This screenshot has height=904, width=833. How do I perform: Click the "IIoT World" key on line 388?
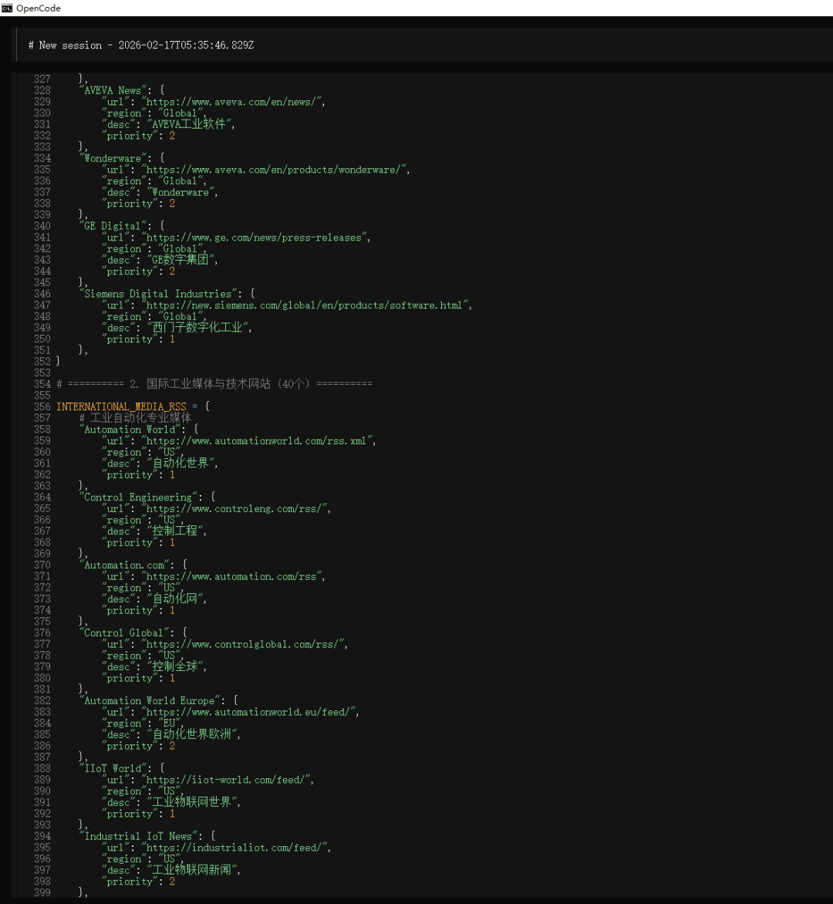tap(113, 768)
